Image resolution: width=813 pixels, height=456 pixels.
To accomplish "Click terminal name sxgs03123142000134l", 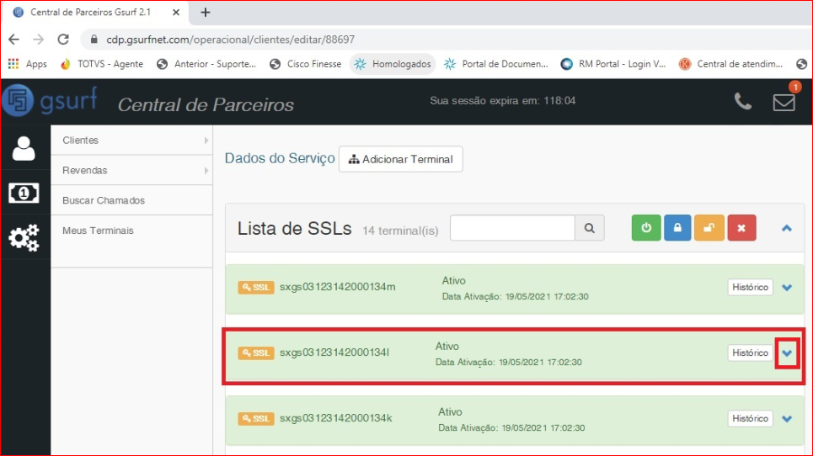I will (x=334, y=353).
